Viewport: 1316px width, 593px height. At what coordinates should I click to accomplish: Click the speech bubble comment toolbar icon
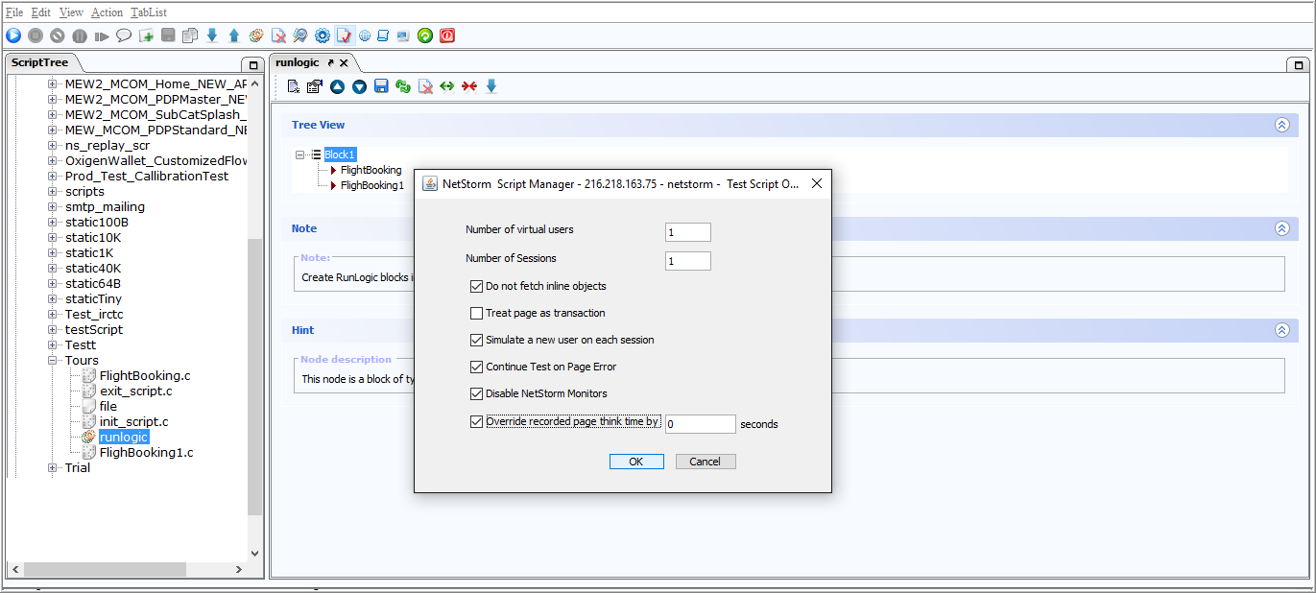tap(124, 36)
